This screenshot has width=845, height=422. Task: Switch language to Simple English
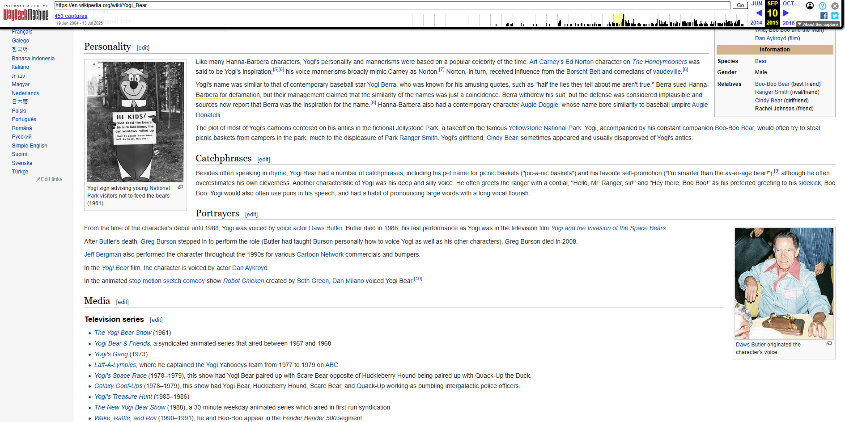(30, 146)
